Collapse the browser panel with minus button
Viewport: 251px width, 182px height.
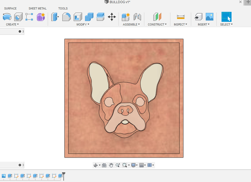(20, 32)
